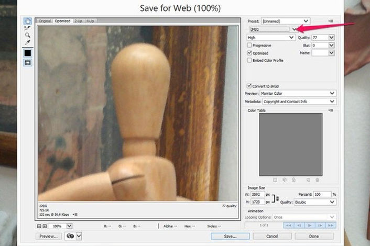Click the optimized image preview
Viewport: 370px width, 246px height.
138,114
